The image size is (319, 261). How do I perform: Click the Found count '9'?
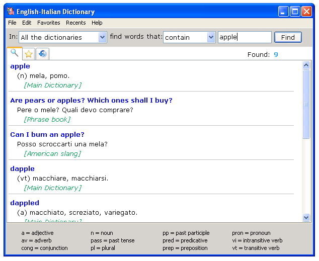coord(276,54)
